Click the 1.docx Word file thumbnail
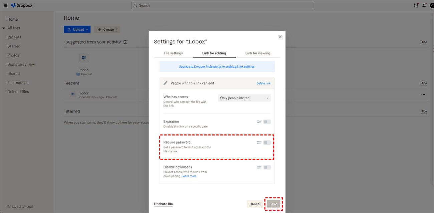The width and height of the screenshot is (434, 213). pyautogui.click(x=84, y=58)
